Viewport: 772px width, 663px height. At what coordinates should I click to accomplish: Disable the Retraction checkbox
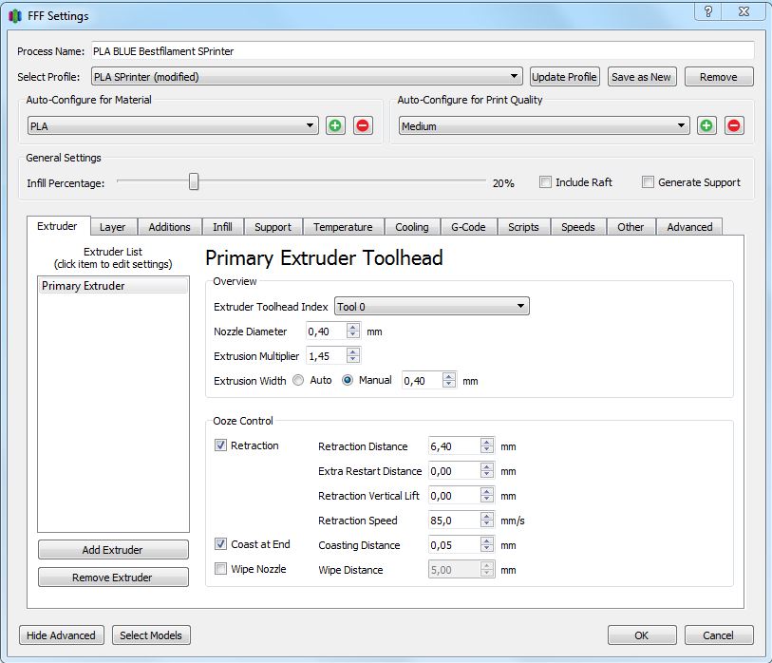tap(221, 445)
